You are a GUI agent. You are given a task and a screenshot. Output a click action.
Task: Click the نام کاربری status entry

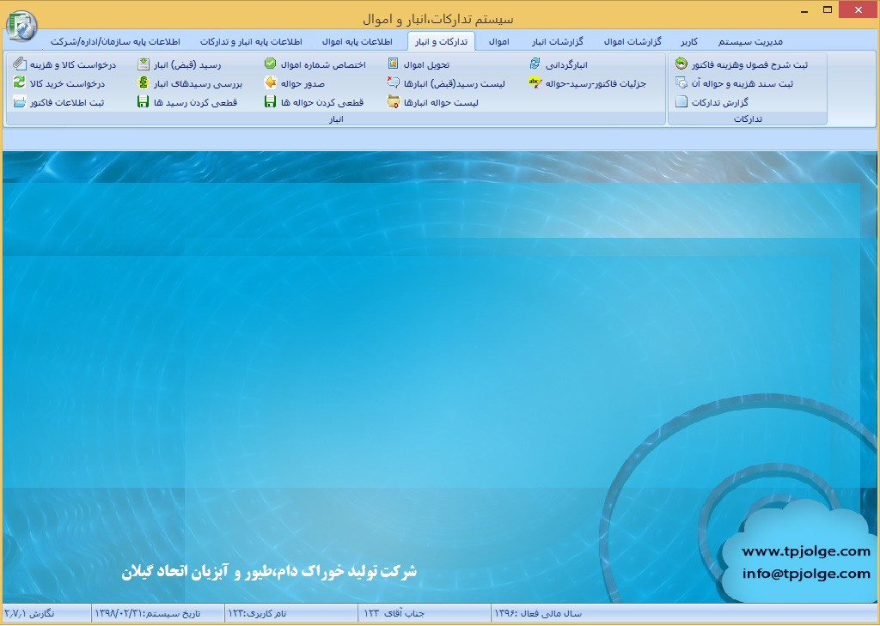tap(256, 613)
